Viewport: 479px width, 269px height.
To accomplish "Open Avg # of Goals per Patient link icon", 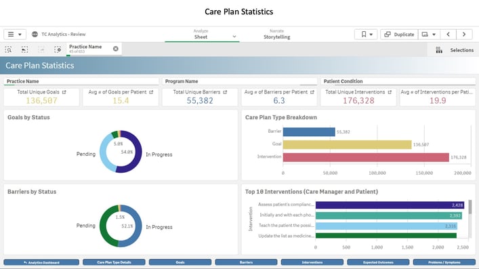I will tap(151, 92).
